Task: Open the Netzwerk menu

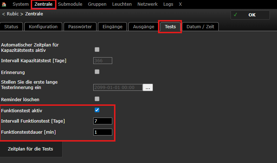Action: coord(147,4)
